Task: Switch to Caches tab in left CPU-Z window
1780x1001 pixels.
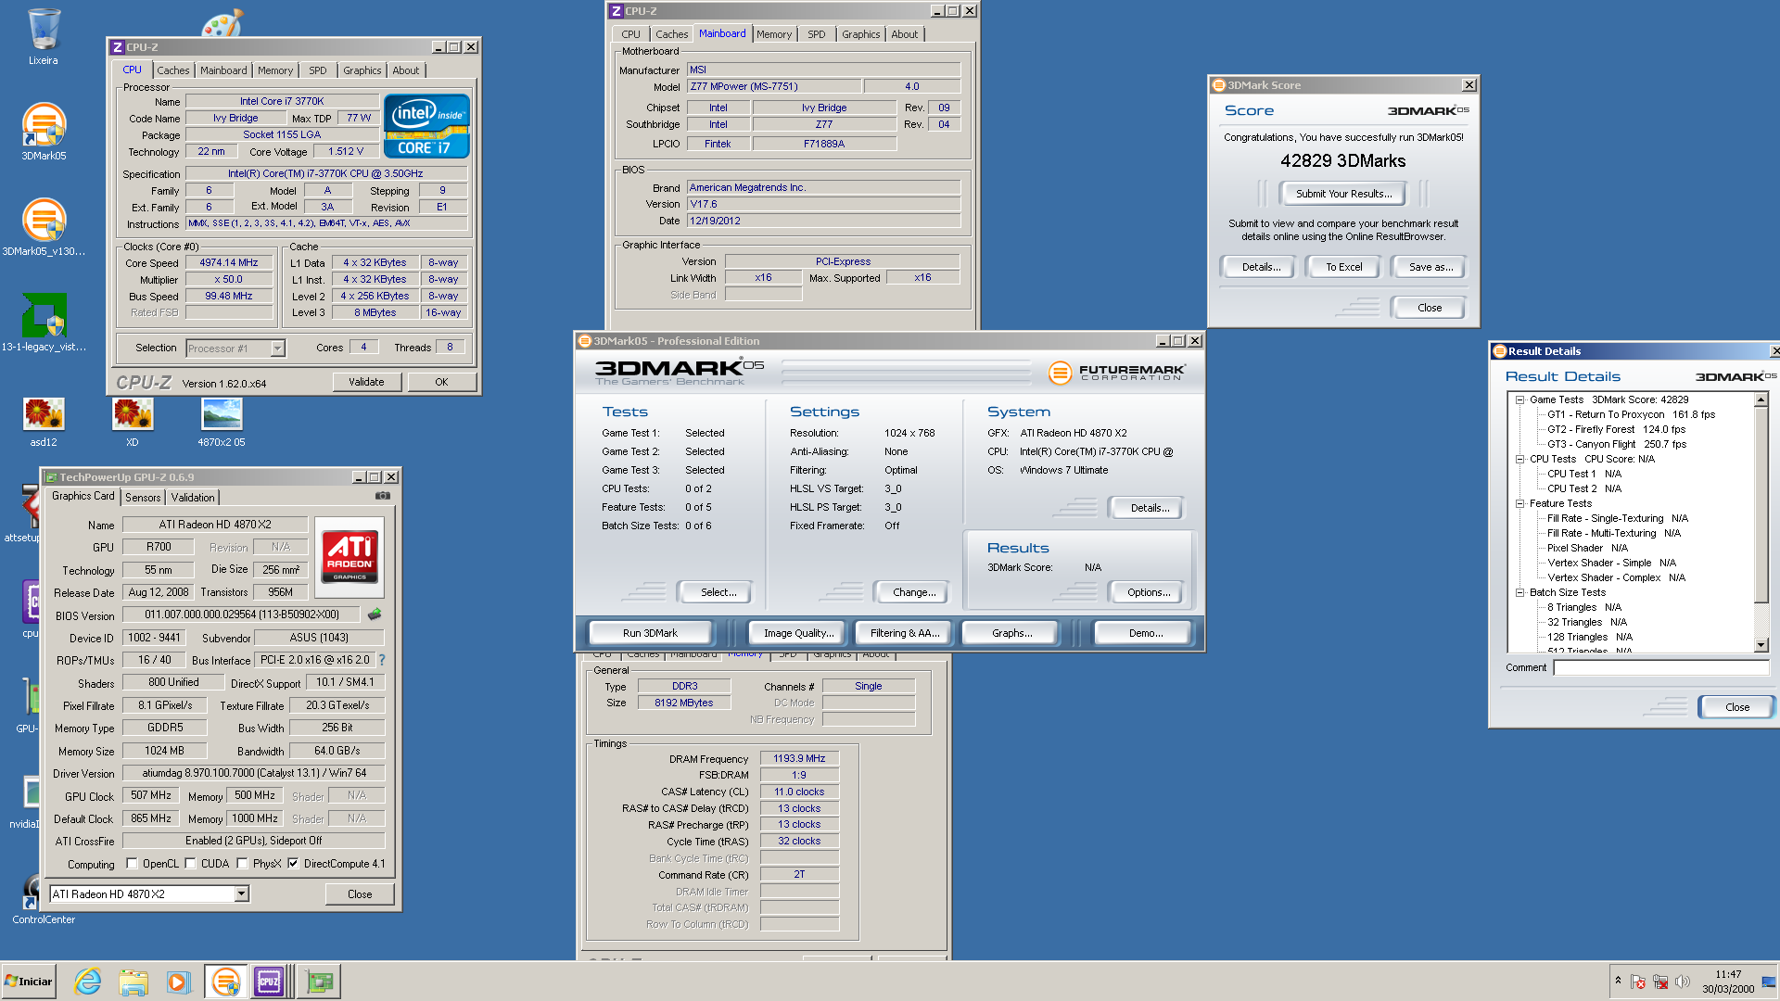Action: (x=172, y=70)
